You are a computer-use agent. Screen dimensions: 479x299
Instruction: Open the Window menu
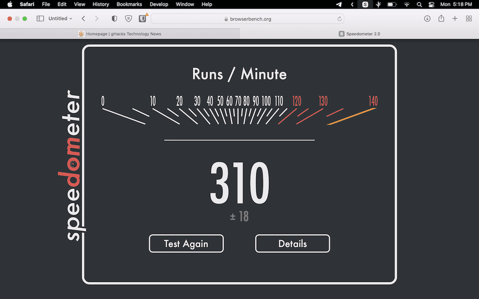185,4
